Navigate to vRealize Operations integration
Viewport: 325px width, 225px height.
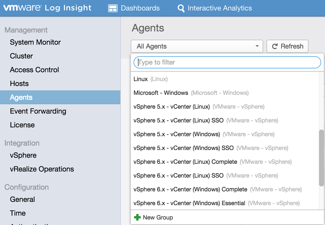[42, 169]
